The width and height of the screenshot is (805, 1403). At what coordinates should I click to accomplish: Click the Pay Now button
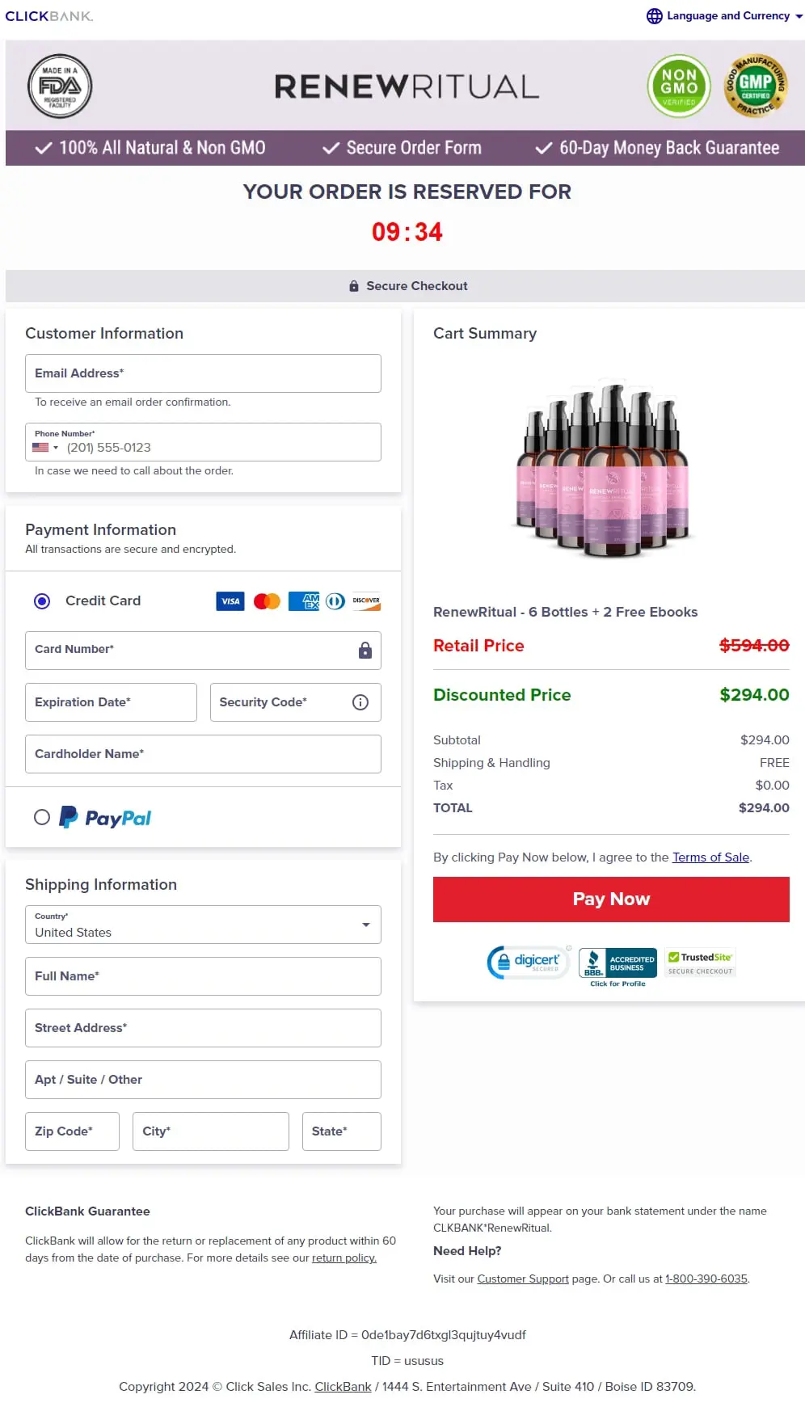(x=611, y=899)
